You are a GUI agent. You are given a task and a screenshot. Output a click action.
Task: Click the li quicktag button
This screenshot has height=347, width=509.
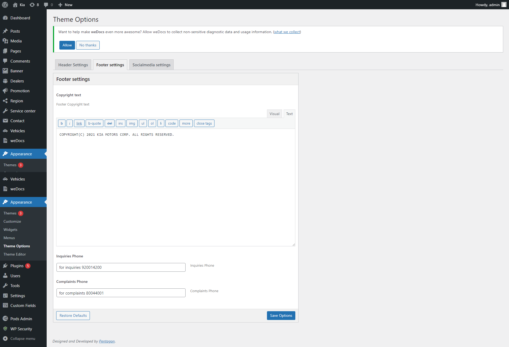point(161,123)
